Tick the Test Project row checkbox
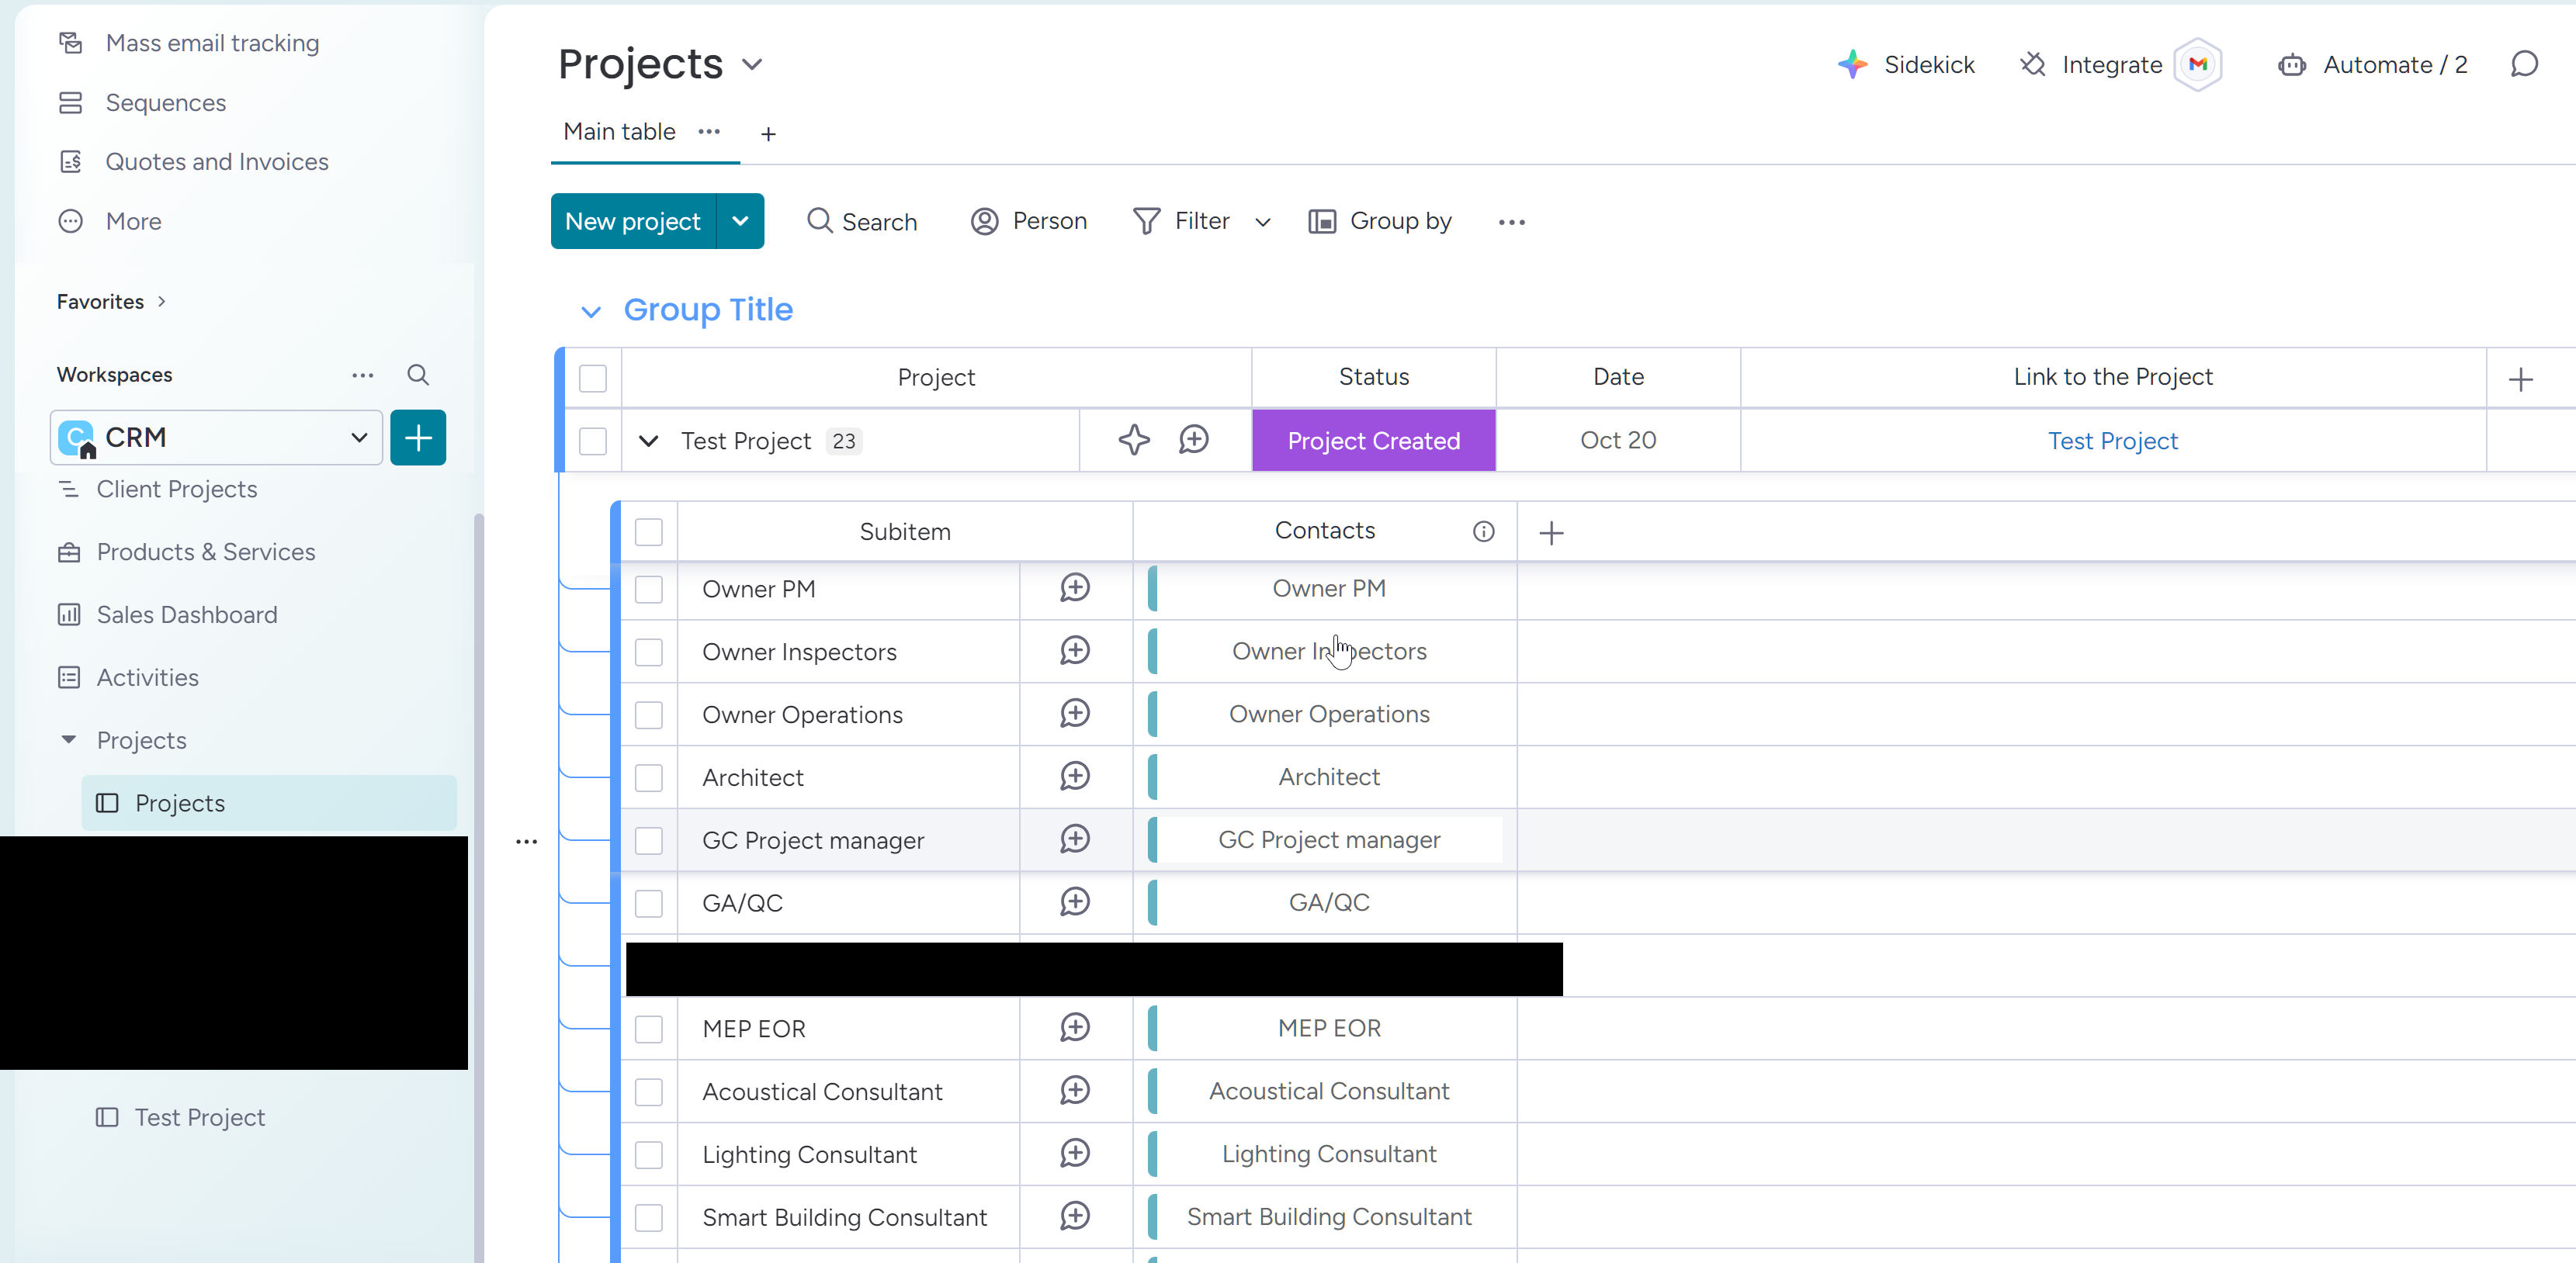Screen dimensions: 2576x1263 pos(593,441)
